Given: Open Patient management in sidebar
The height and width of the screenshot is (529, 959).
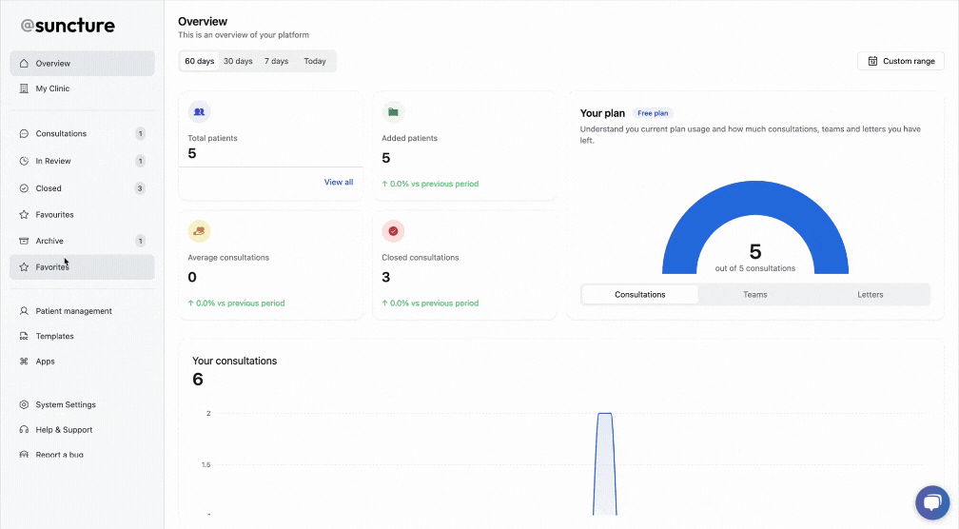Looking at the screenshot, I should pyautogui.click(x=73, y=311).
